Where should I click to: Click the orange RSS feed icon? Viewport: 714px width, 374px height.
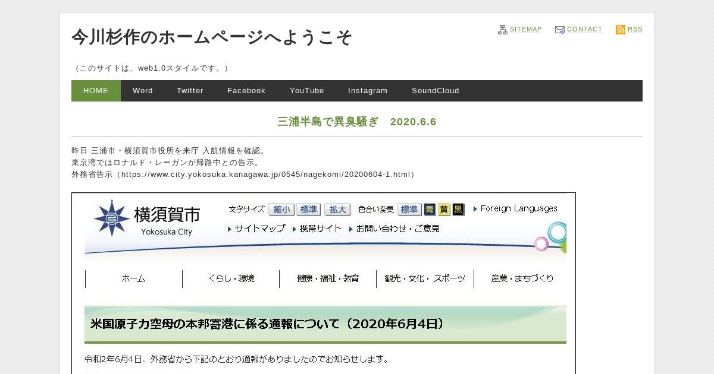(621, 30)
